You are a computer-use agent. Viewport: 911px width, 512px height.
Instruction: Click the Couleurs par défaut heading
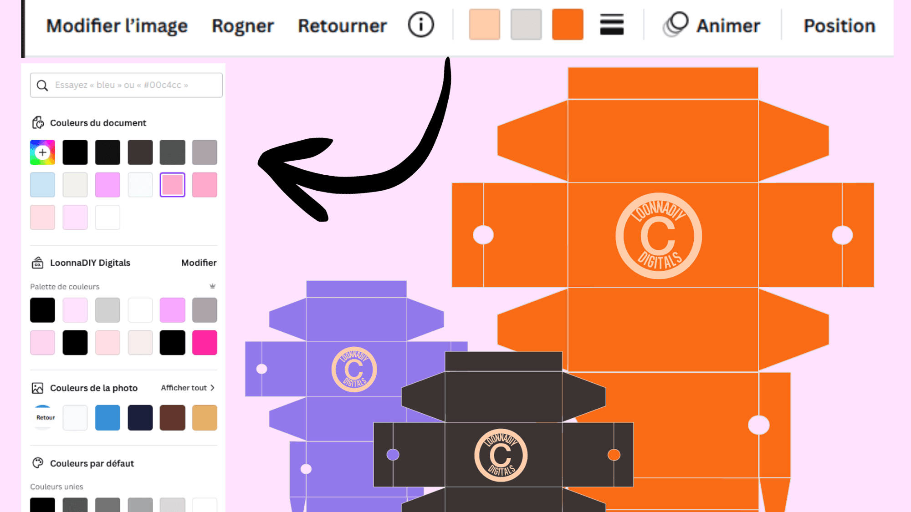point(92,463)
